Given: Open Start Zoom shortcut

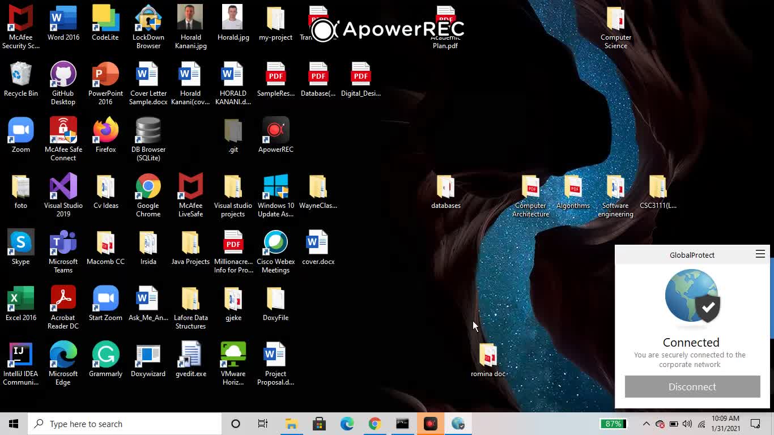Looking at the screenshot, I should [105, 303].
